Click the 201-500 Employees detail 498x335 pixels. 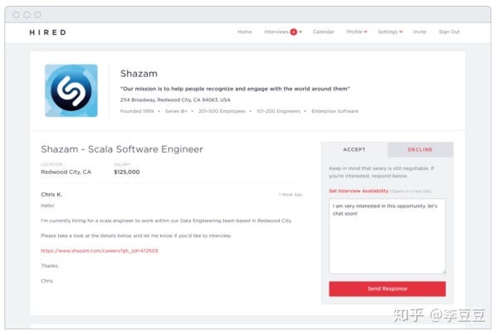click(x=222, y=111)
